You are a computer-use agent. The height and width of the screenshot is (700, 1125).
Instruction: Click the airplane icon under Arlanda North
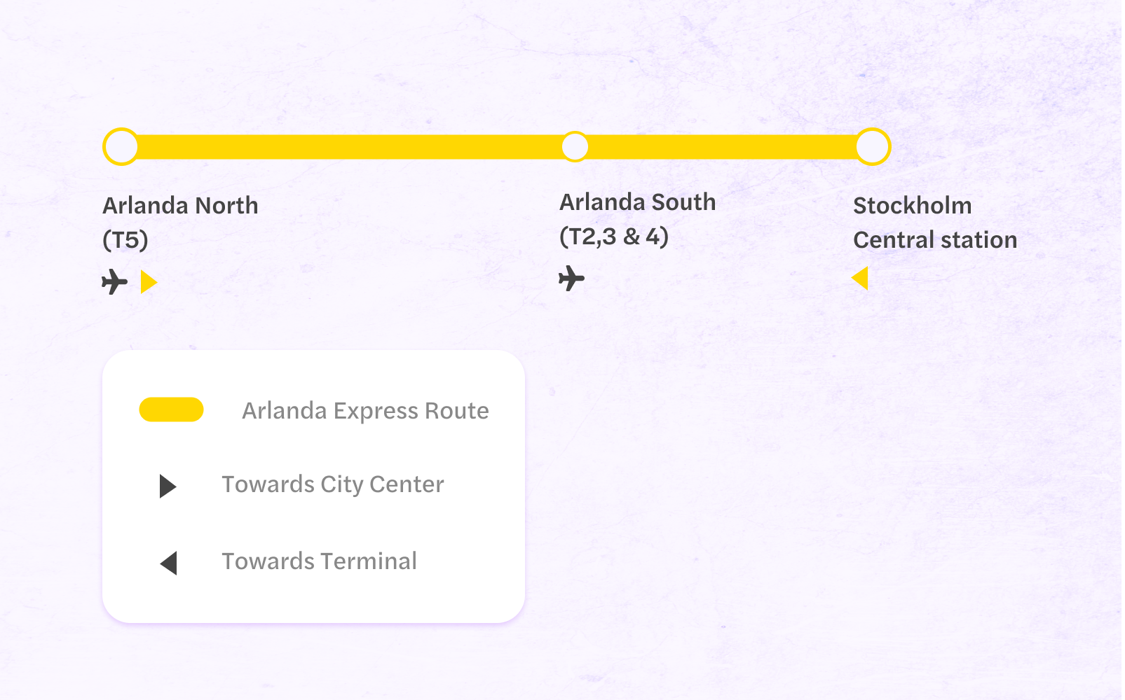tap(115, 283)
